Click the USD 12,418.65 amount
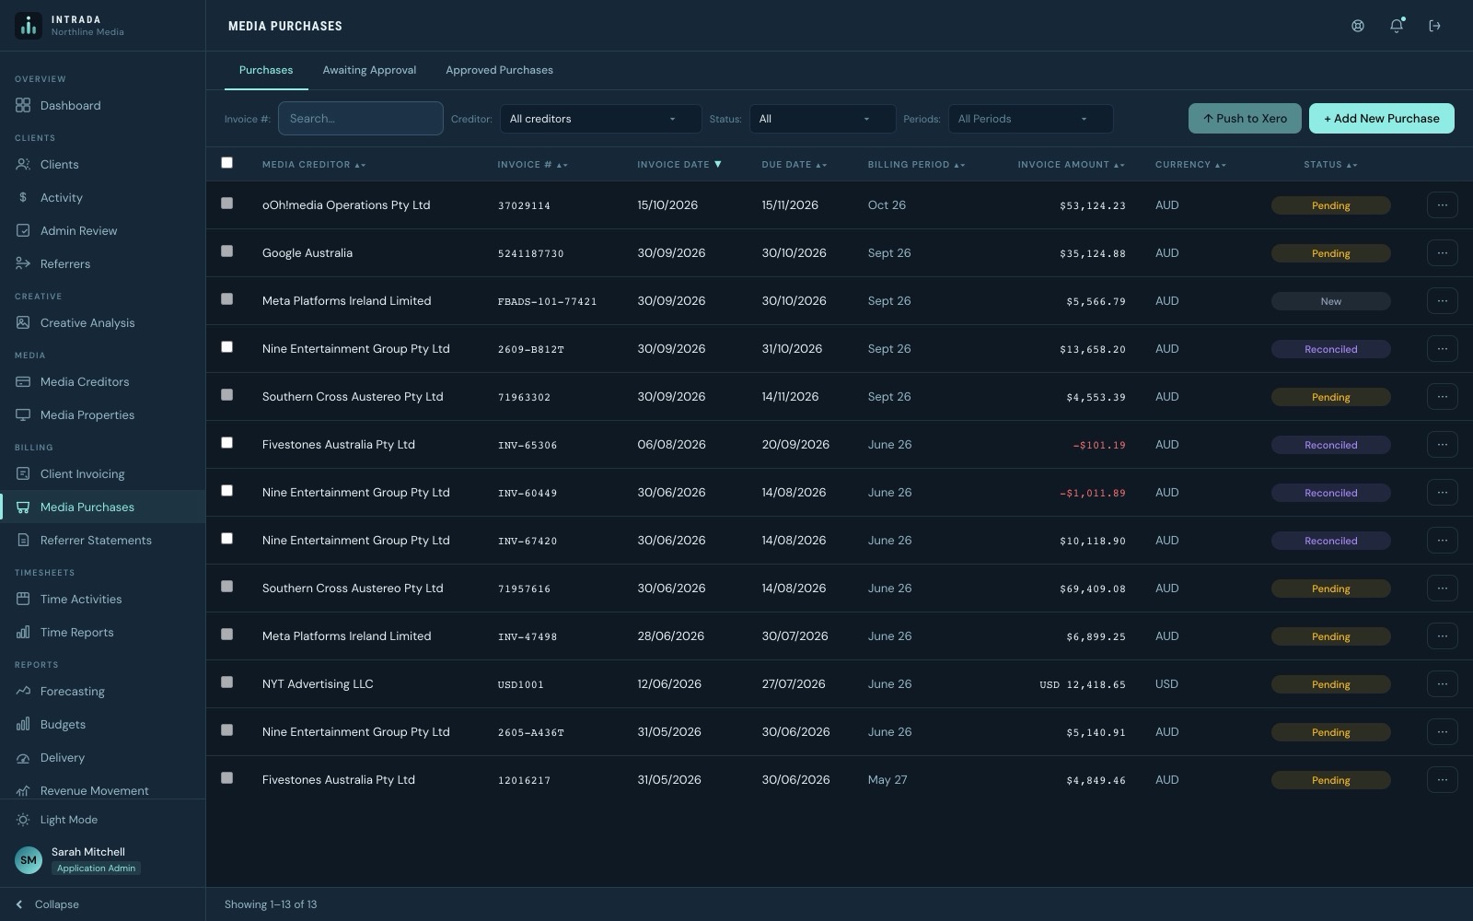 click(1083, 684)
